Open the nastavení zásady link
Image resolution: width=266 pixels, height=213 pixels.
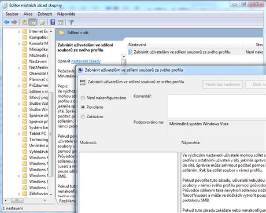tap(86, 61)
